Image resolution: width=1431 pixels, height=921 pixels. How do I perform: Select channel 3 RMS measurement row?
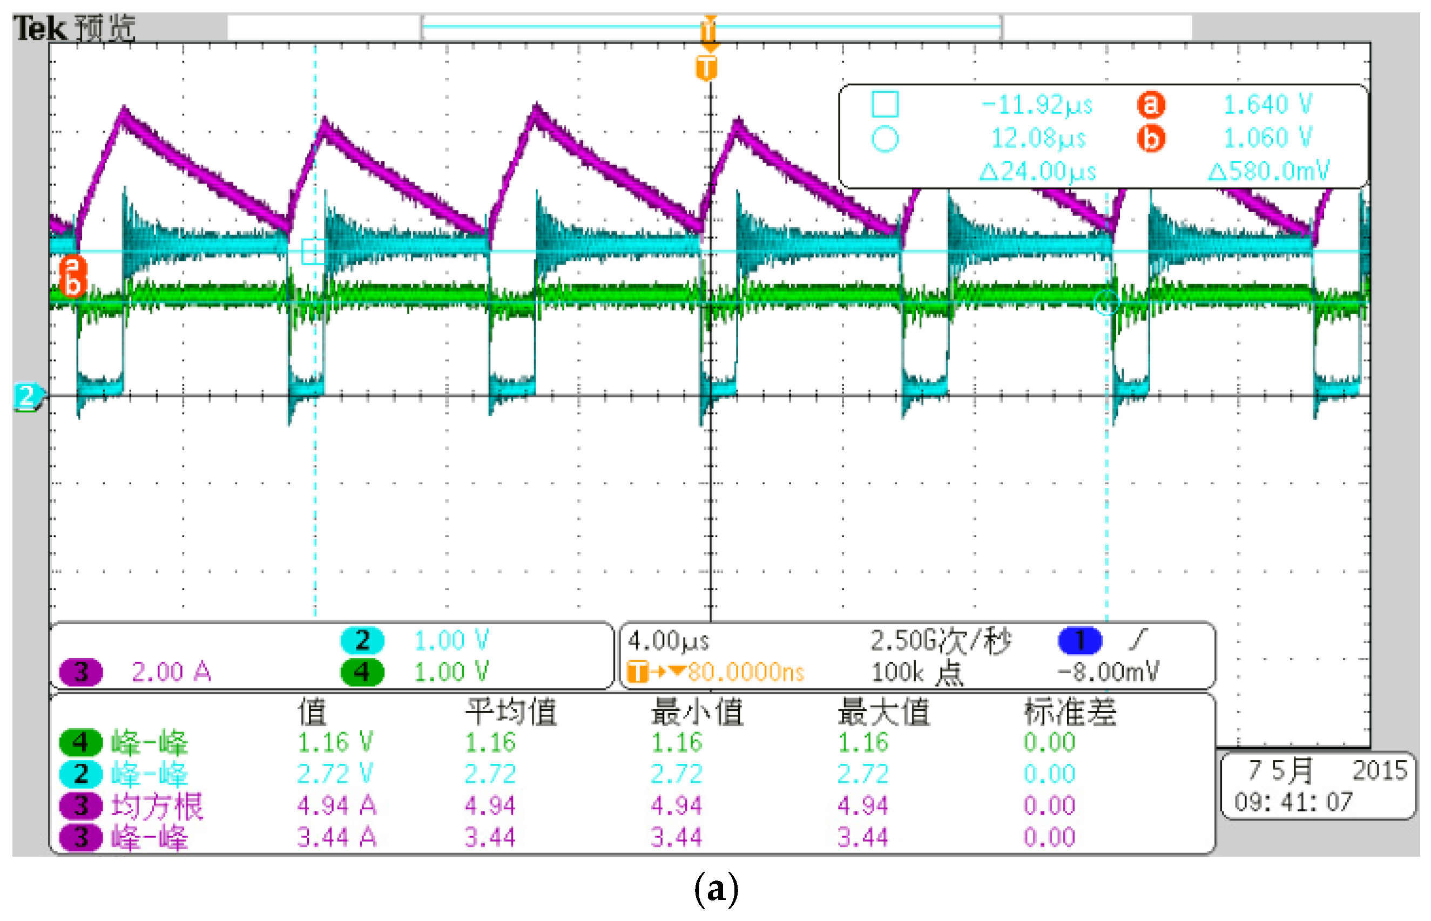pyautogui.click(x=157, y=806)
